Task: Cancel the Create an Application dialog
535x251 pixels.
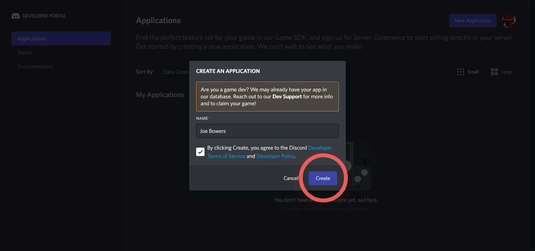Action: 291,178
